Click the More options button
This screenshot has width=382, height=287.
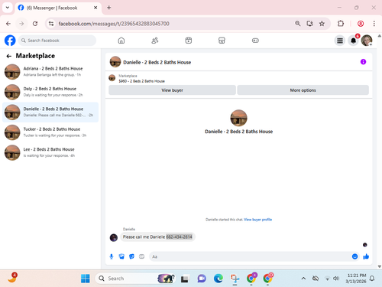[x=303, y=90]
